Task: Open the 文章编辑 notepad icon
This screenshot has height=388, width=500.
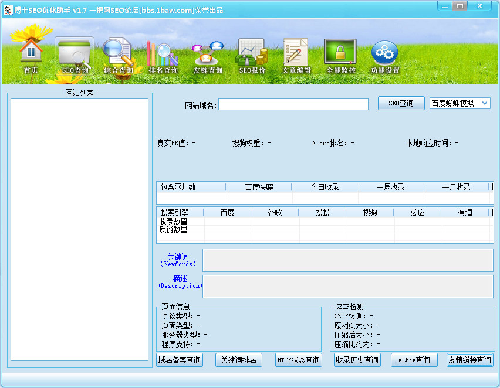Action: coord(296,57)
